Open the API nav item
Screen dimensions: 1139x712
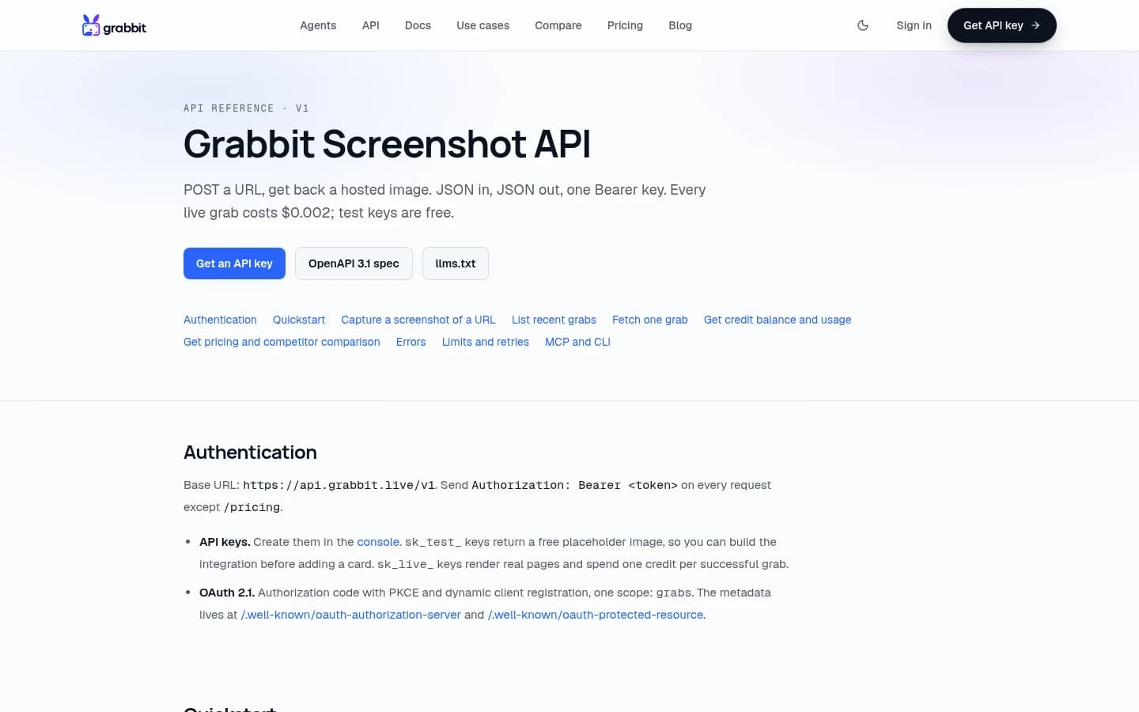pos(371,25)
